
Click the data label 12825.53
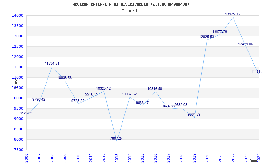click(x=207, y=37)
